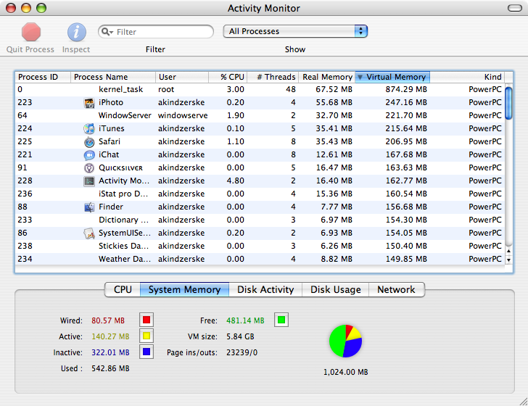Sort by Process ID column header
This screenshot has width=528, height=406.
coord(43,77)
